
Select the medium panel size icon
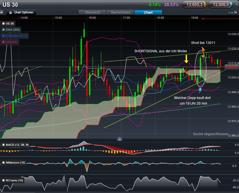[232, 13]
